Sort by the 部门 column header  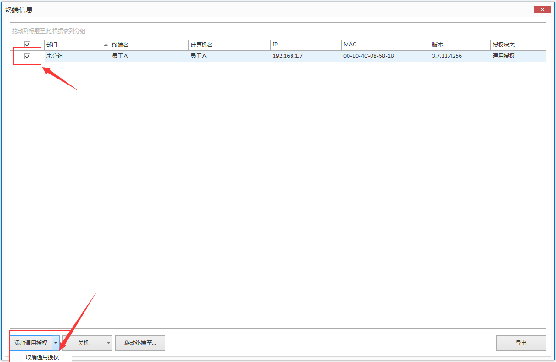[77, 45]
